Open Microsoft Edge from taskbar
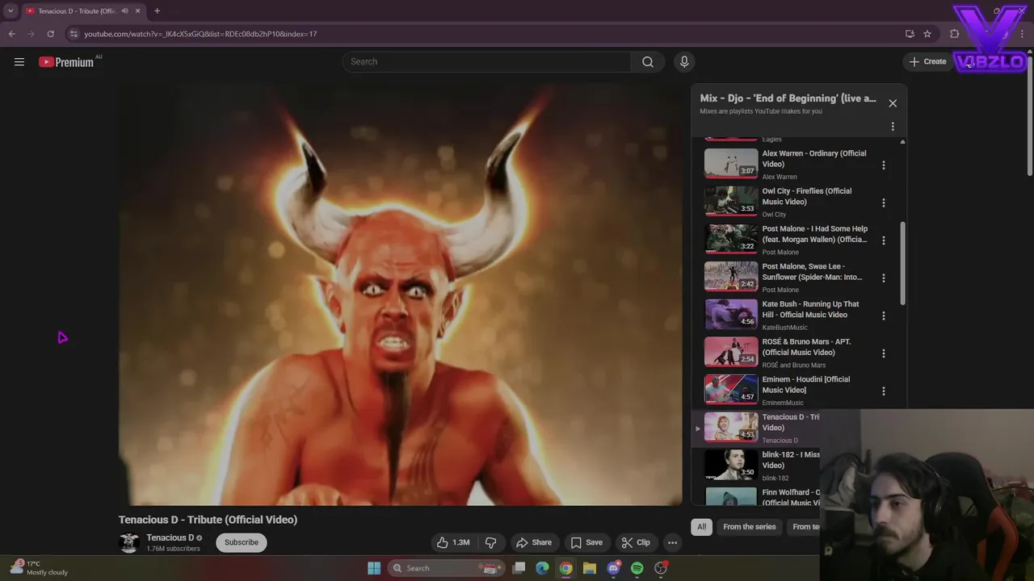 (x=542, y=568)
